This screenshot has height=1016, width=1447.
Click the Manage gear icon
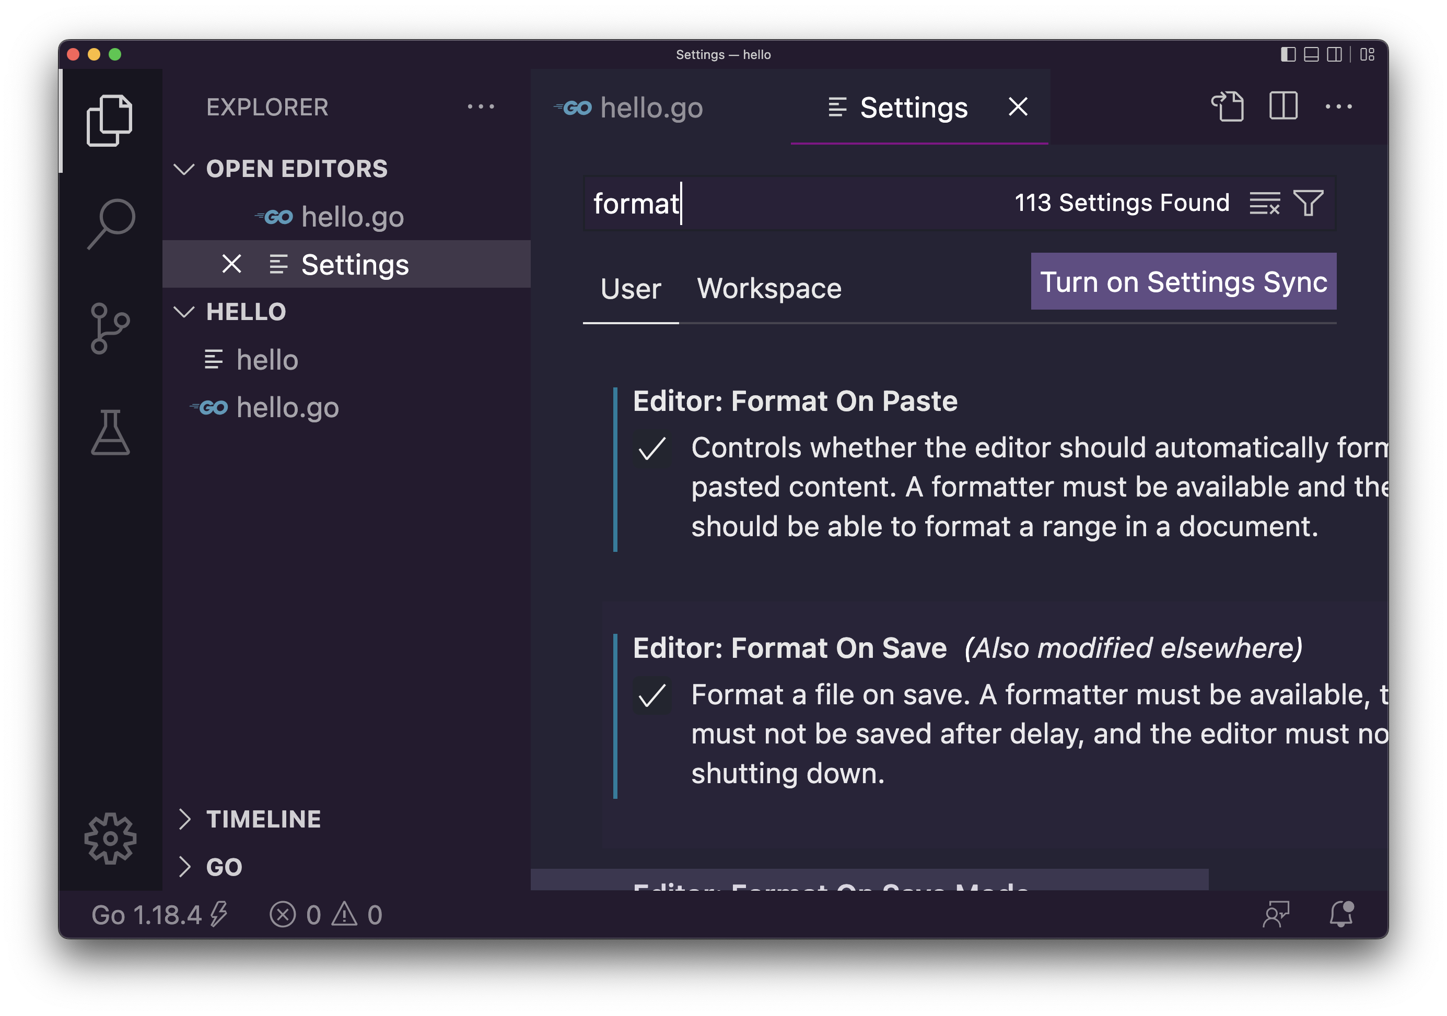tap(110, 838)
